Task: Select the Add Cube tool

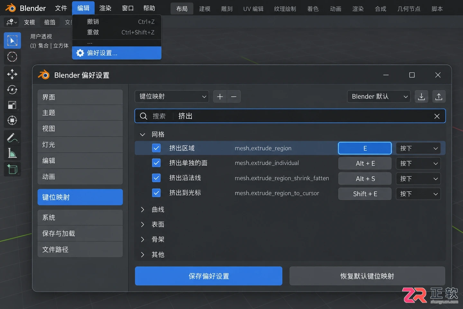Action: click(x=12, y=169)
